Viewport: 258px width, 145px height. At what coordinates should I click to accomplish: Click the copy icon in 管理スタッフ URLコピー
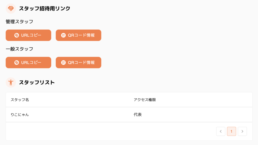tap(17, 35)
